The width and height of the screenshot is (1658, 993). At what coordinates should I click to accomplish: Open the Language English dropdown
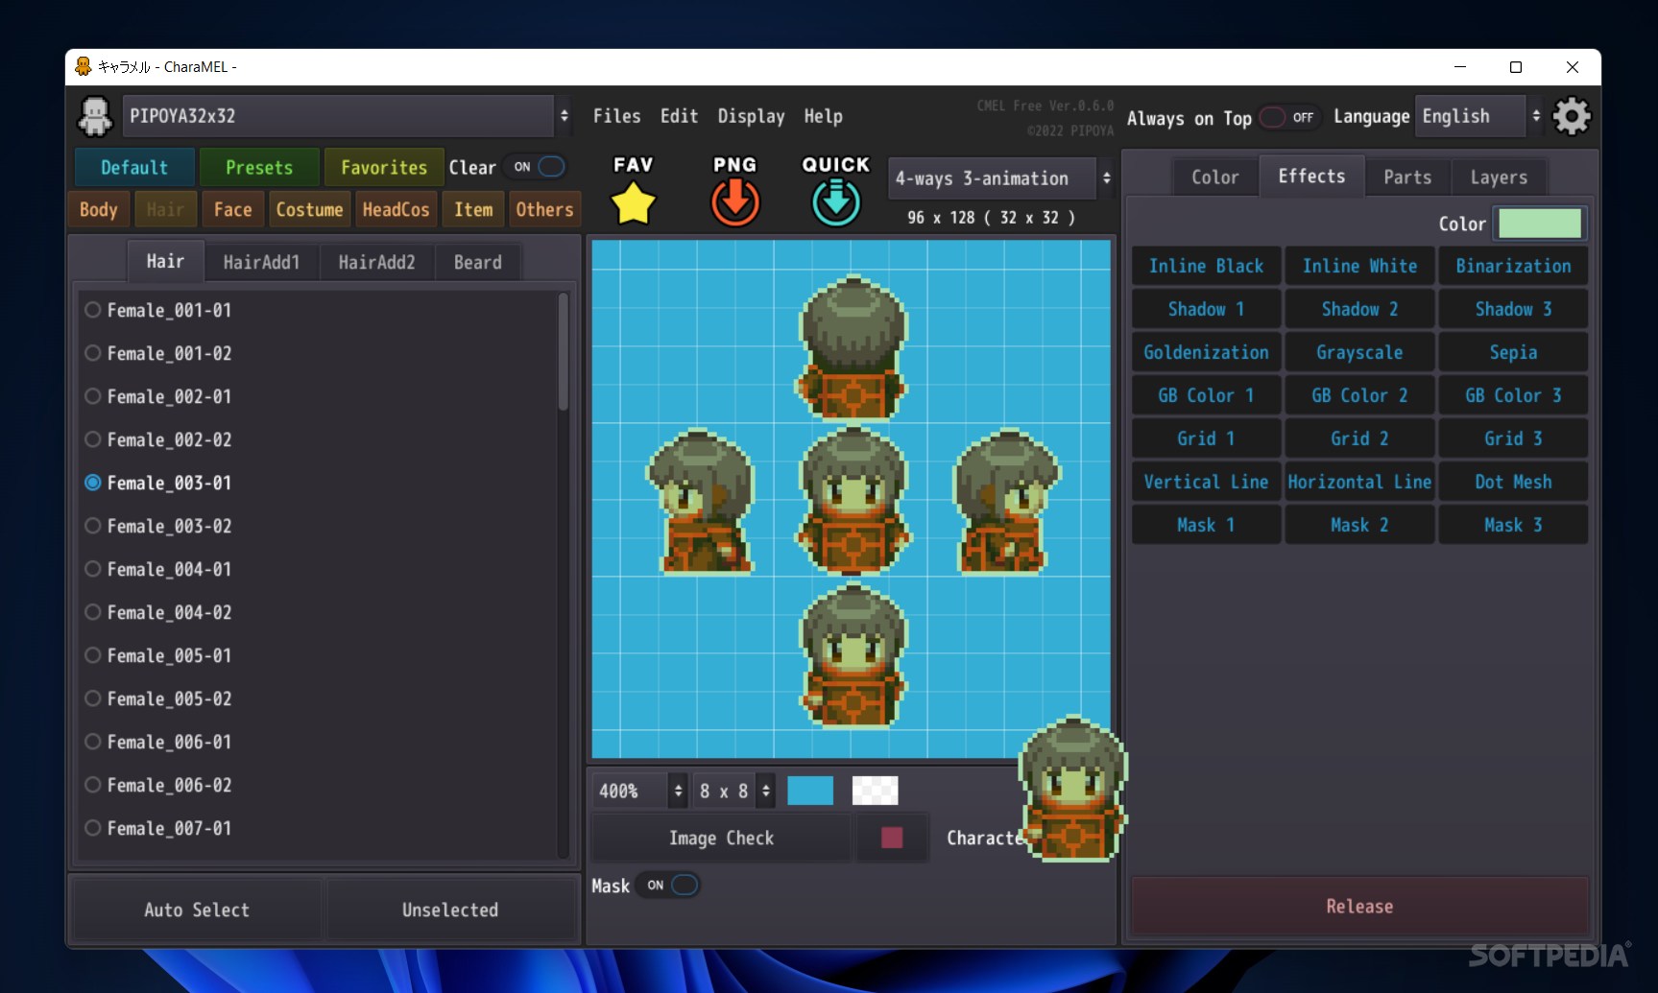[1478, 116]
